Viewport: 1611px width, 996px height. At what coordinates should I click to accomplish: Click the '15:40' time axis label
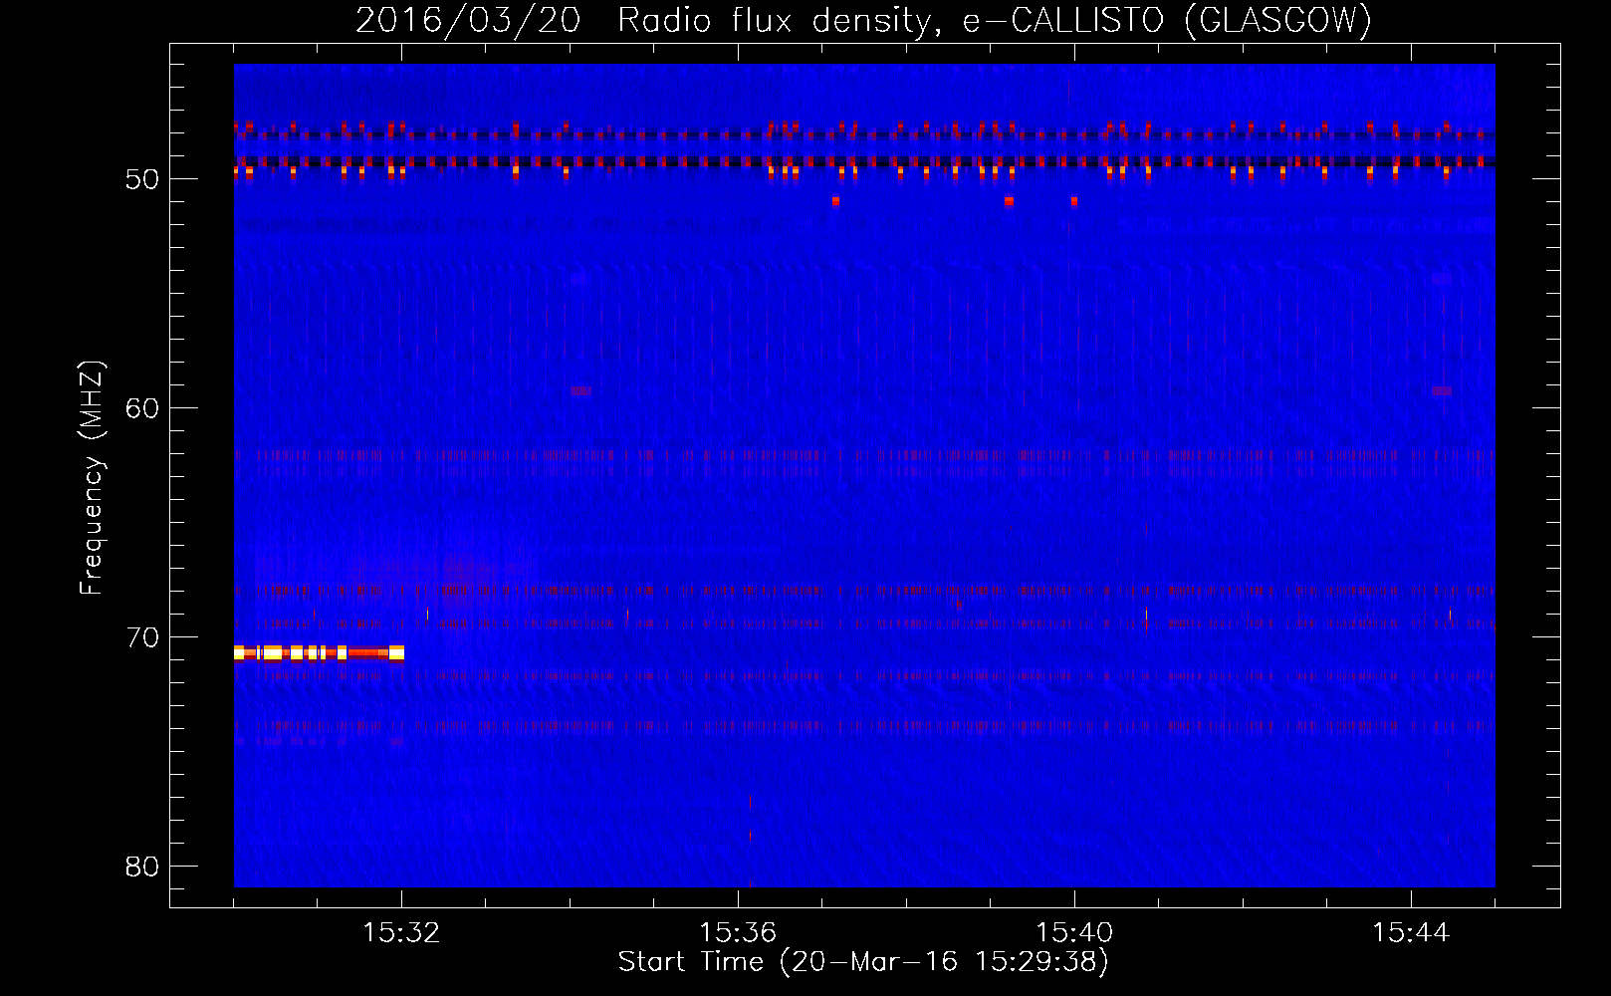1074,933
